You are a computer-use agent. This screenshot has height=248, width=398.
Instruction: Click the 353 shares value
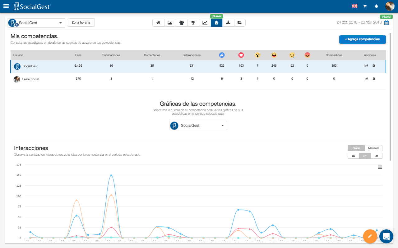(334, 66)
